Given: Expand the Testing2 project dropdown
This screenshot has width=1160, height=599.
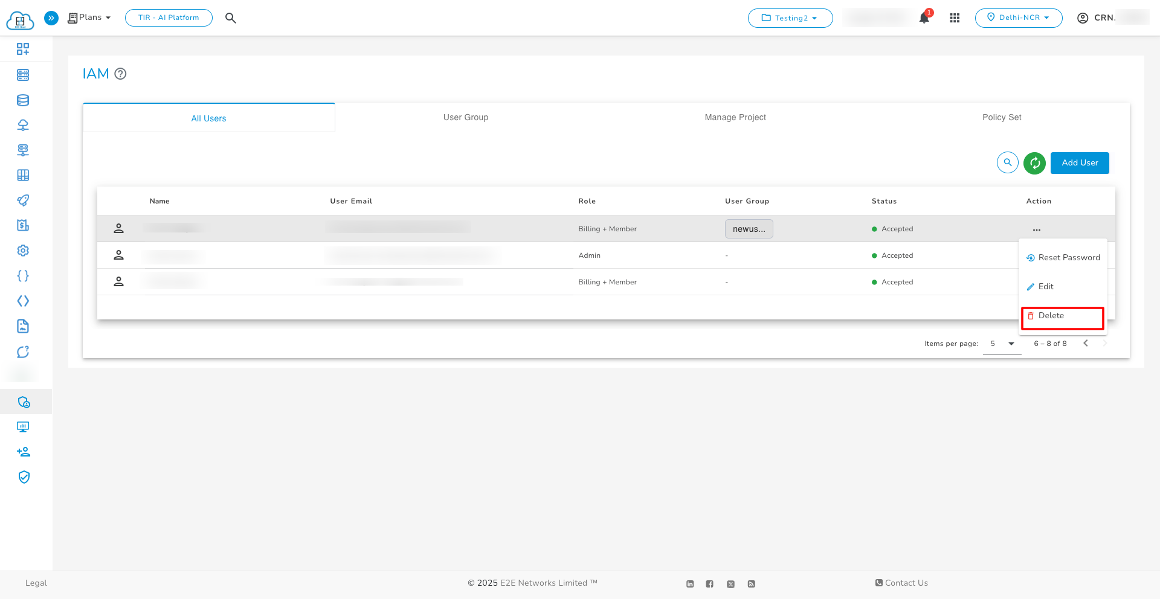Looking at the screenshot, I should click(790, 18).
